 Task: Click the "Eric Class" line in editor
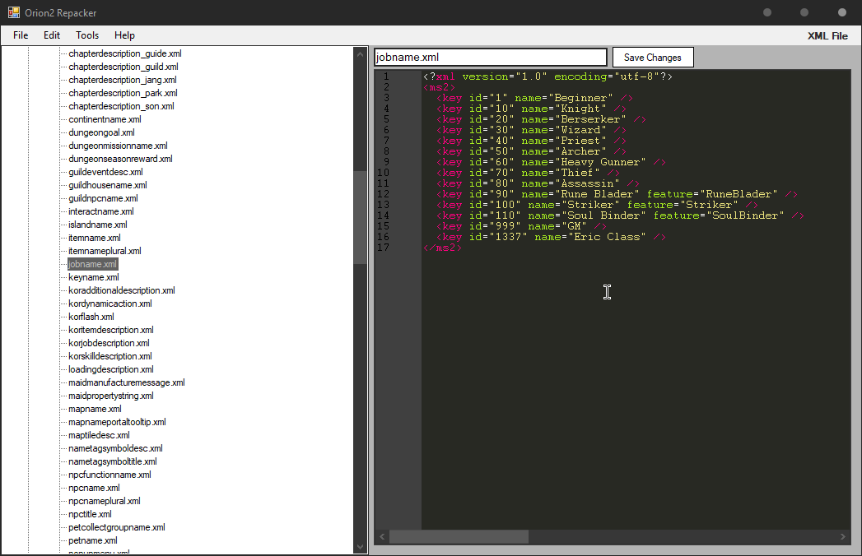(552, 237)
